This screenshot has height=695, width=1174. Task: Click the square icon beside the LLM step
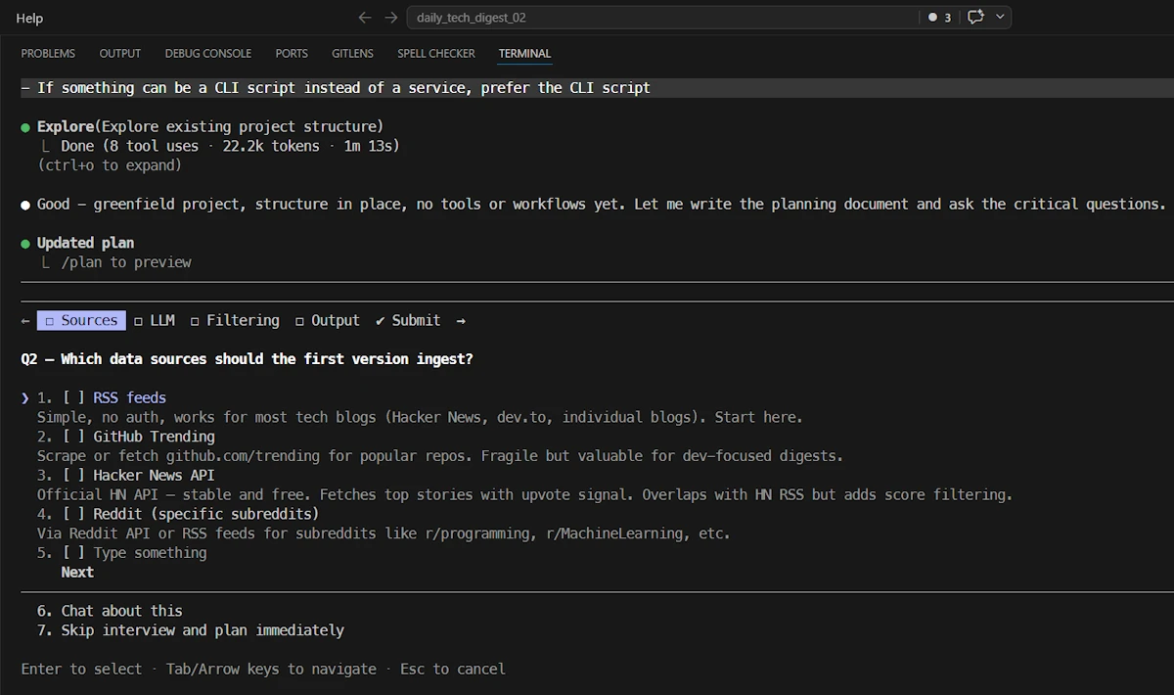137,320
